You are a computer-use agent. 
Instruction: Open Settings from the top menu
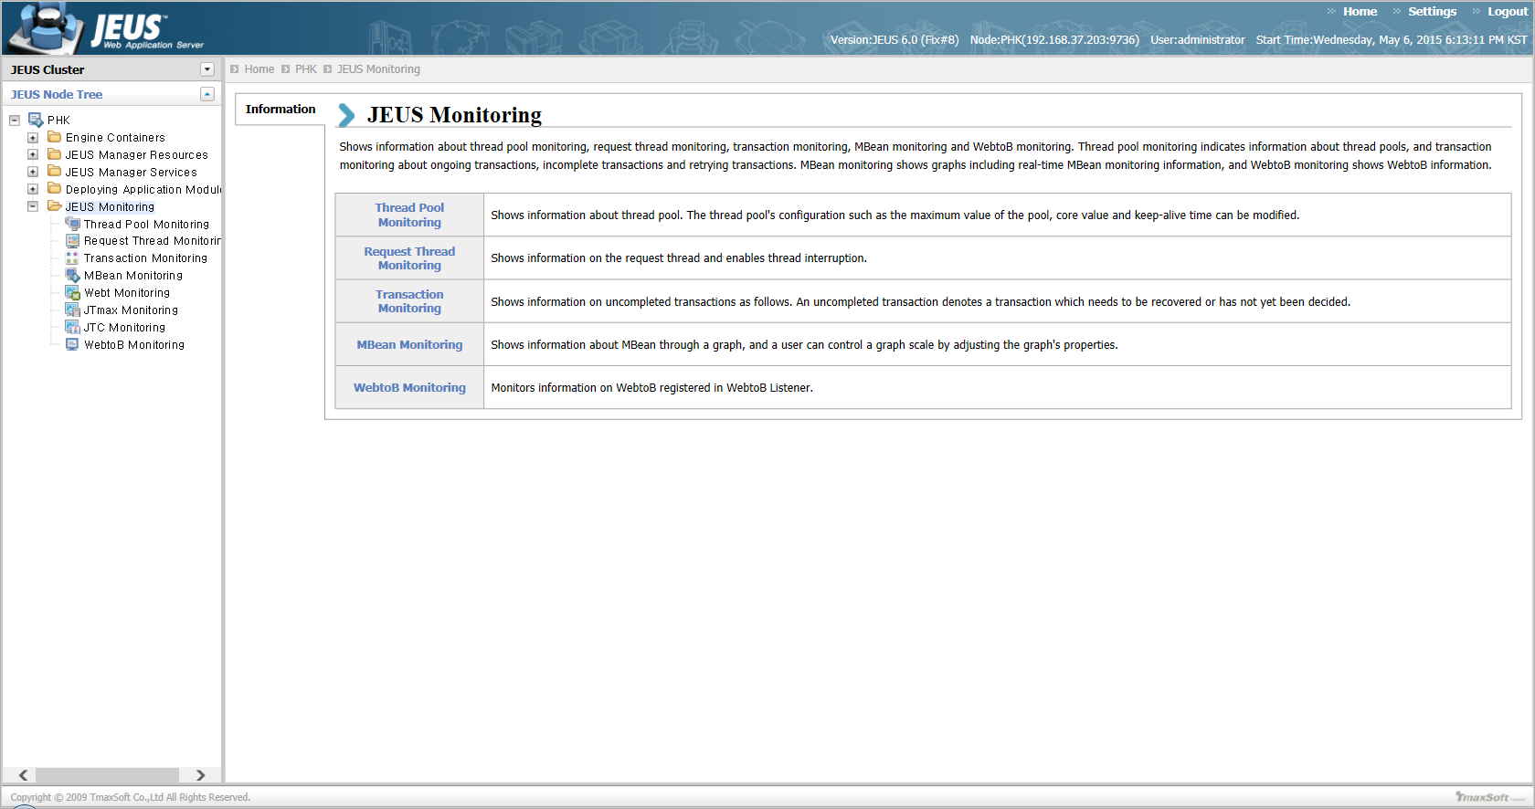[x=1432, y=12]
